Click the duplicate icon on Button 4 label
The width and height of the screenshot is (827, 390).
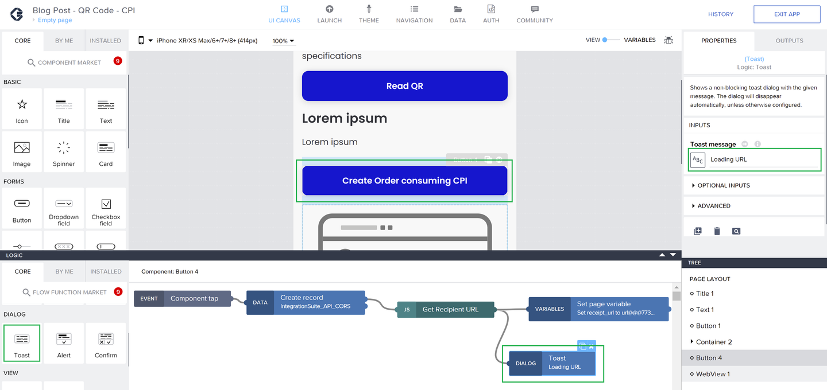point(488,160)
